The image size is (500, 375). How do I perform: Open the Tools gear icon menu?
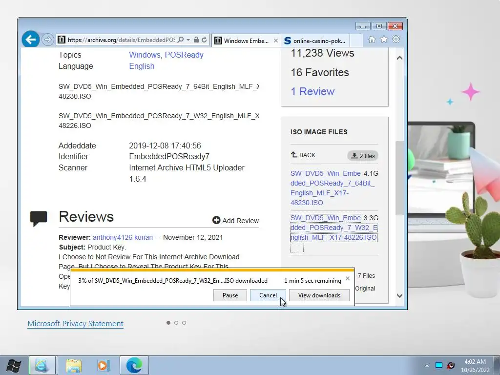(396, 39)
